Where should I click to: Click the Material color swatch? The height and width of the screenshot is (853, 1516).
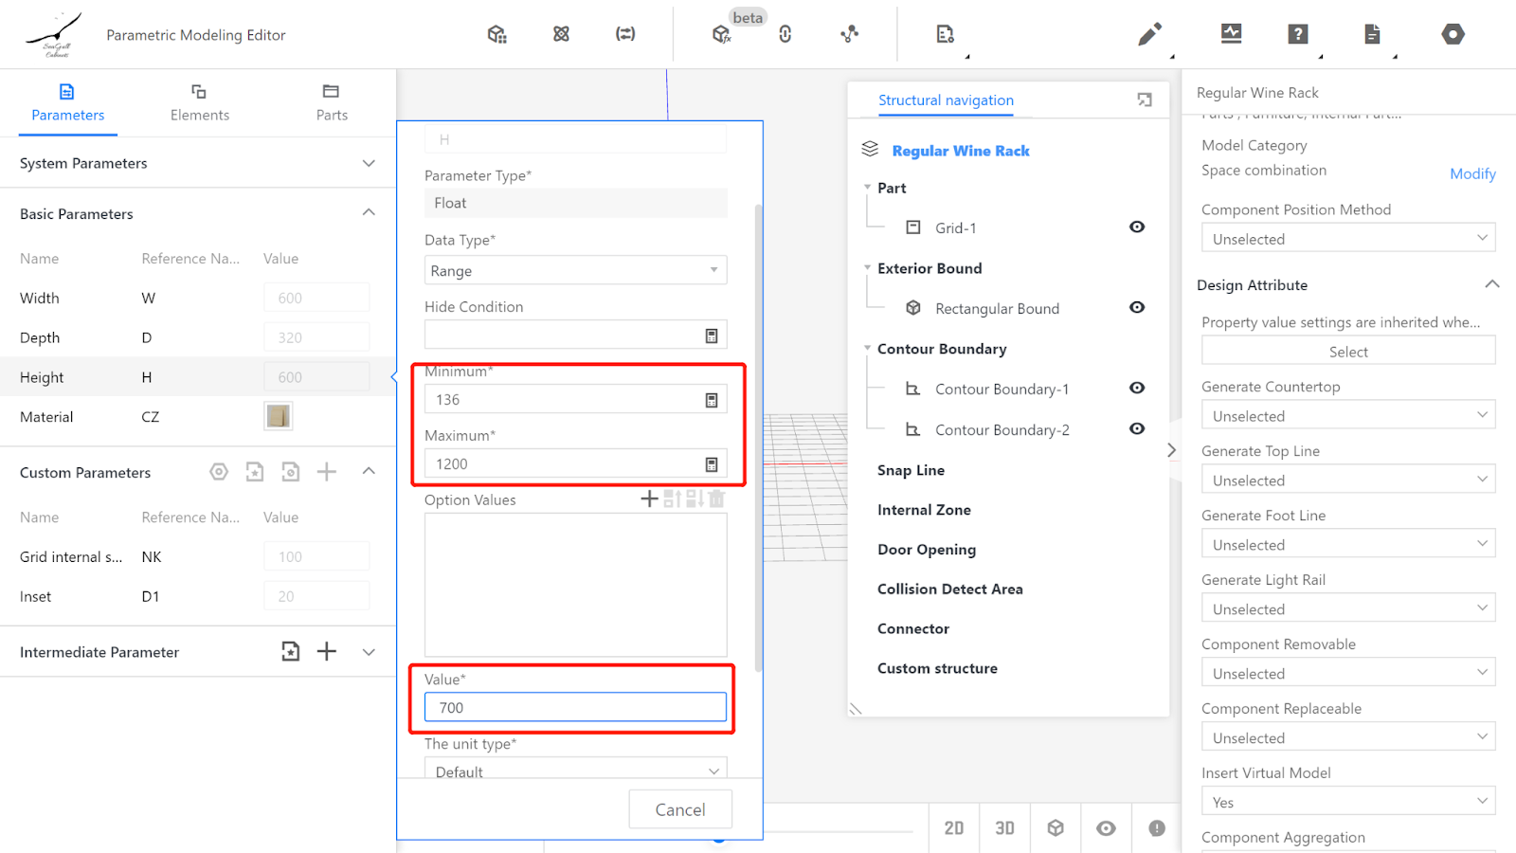(279, 416)
